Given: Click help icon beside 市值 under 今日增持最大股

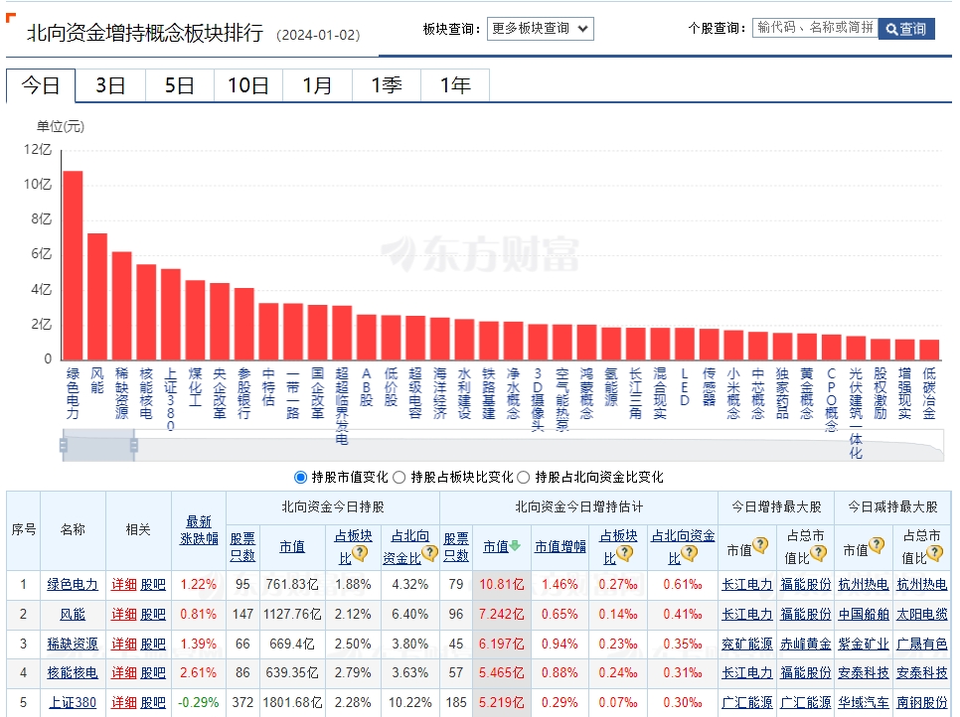Looking at the screenshot, I should 760,544.
